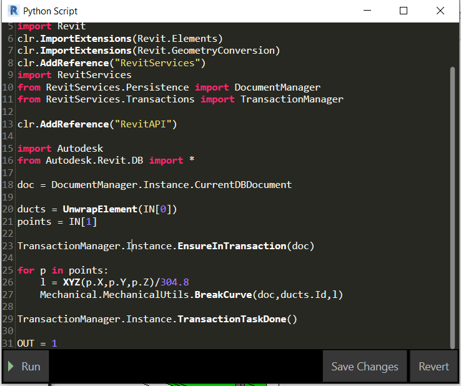Click the Python Script window title
The height and width of the screenshot is (386, 461).
coord(50,11)
